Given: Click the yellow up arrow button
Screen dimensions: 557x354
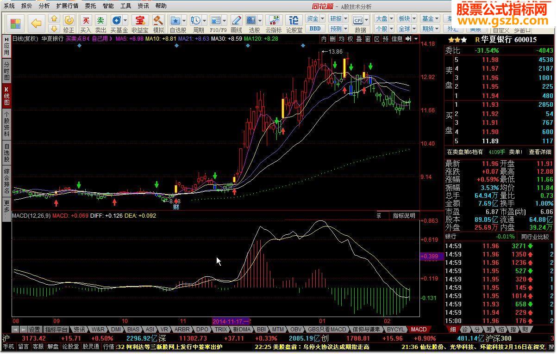Looking at the screenshot, I should (54, 19).
